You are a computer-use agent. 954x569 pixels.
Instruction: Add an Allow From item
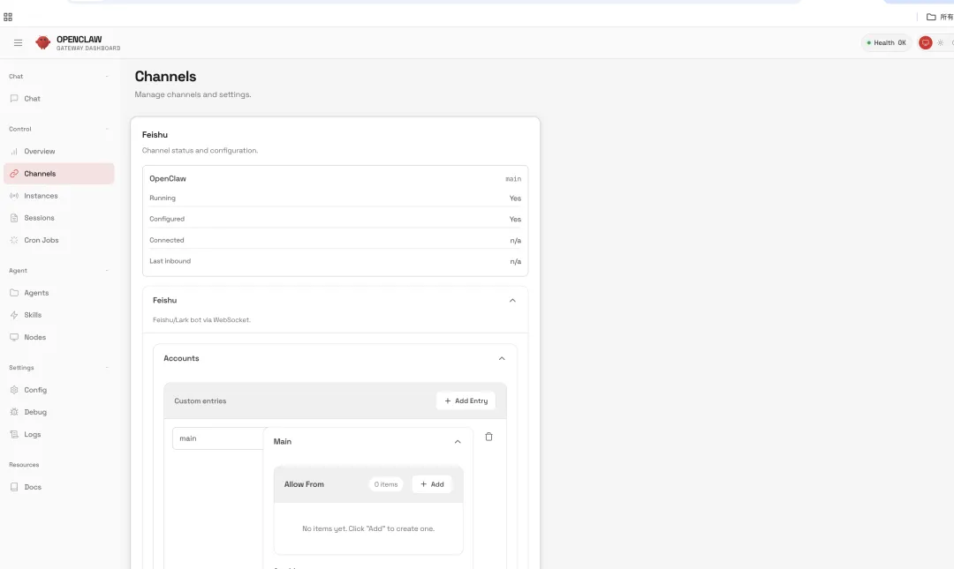click(x=432, y=484)
